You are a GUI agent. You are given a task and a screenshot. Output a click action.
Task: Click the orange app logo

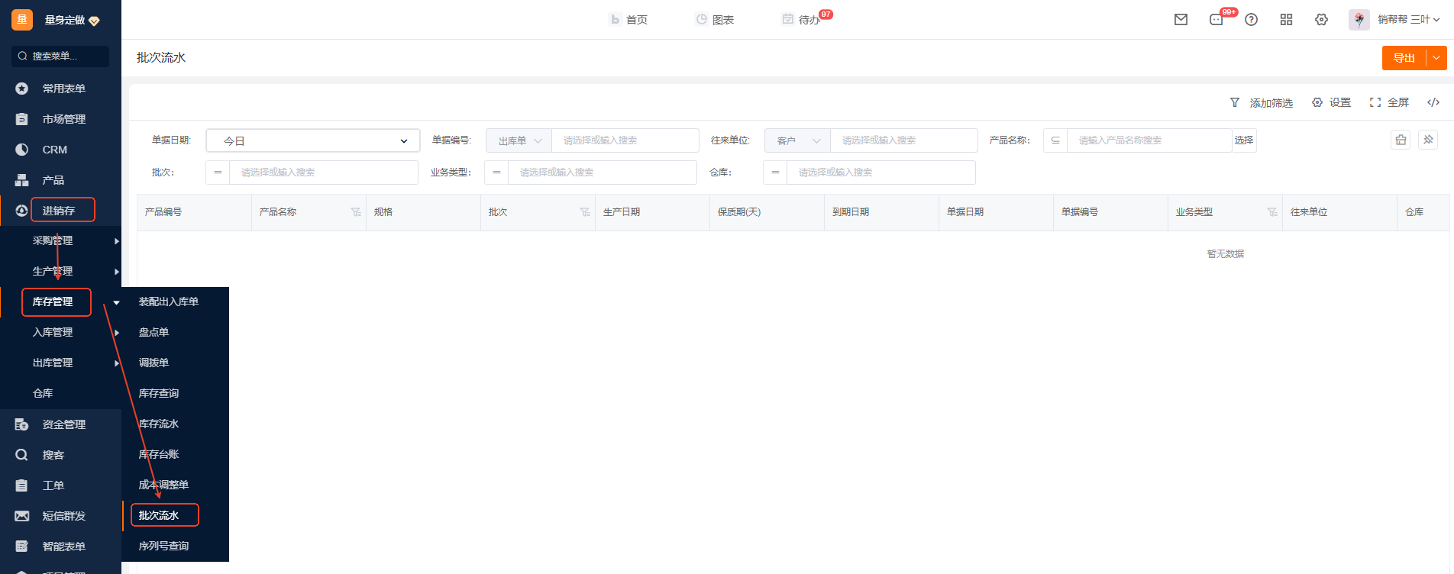click(22, 20)
